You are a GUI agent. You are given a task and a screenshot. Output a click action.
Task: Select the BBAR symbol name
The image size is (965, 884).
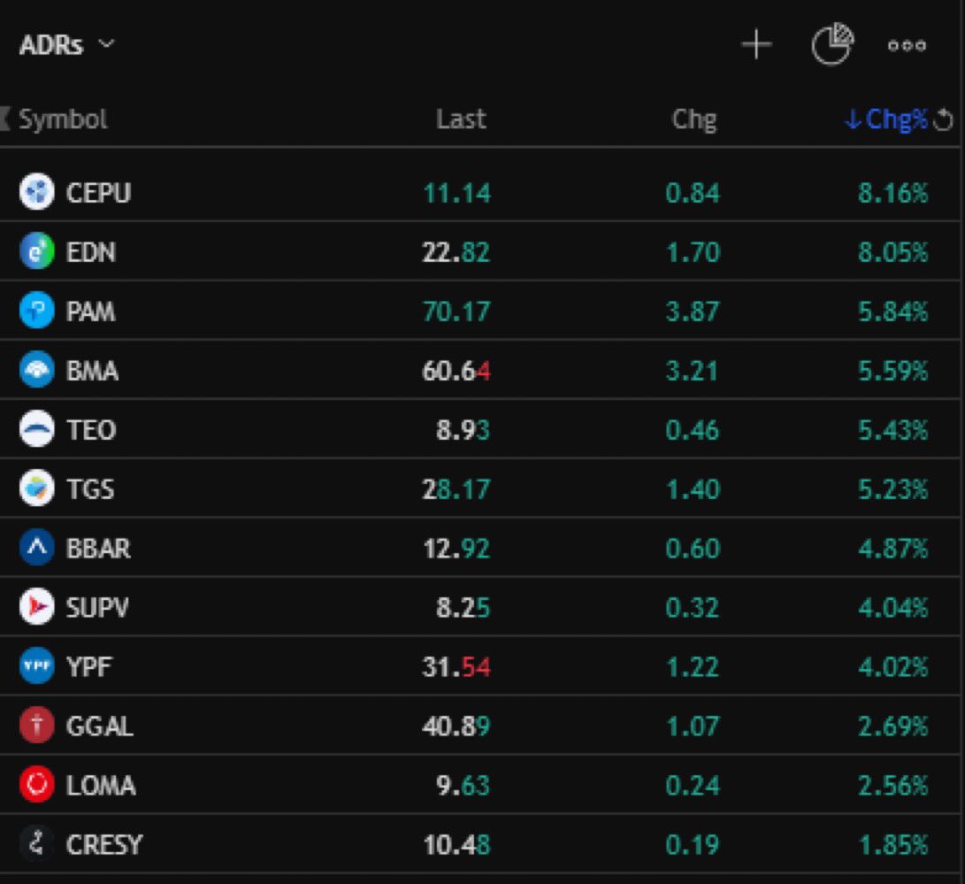tap(98, 549)
